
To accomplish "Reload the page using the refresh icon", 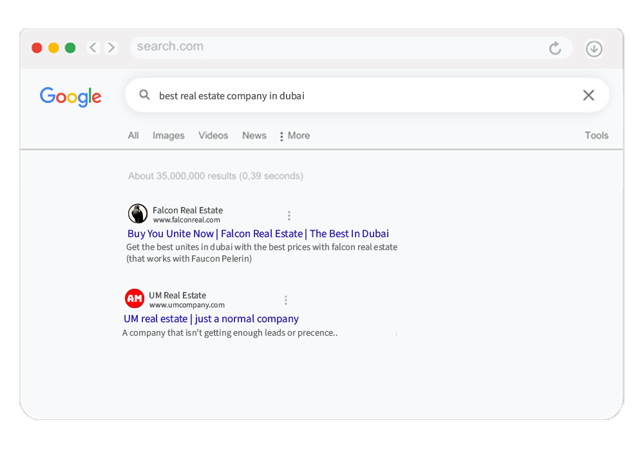I will coord(555,48).
